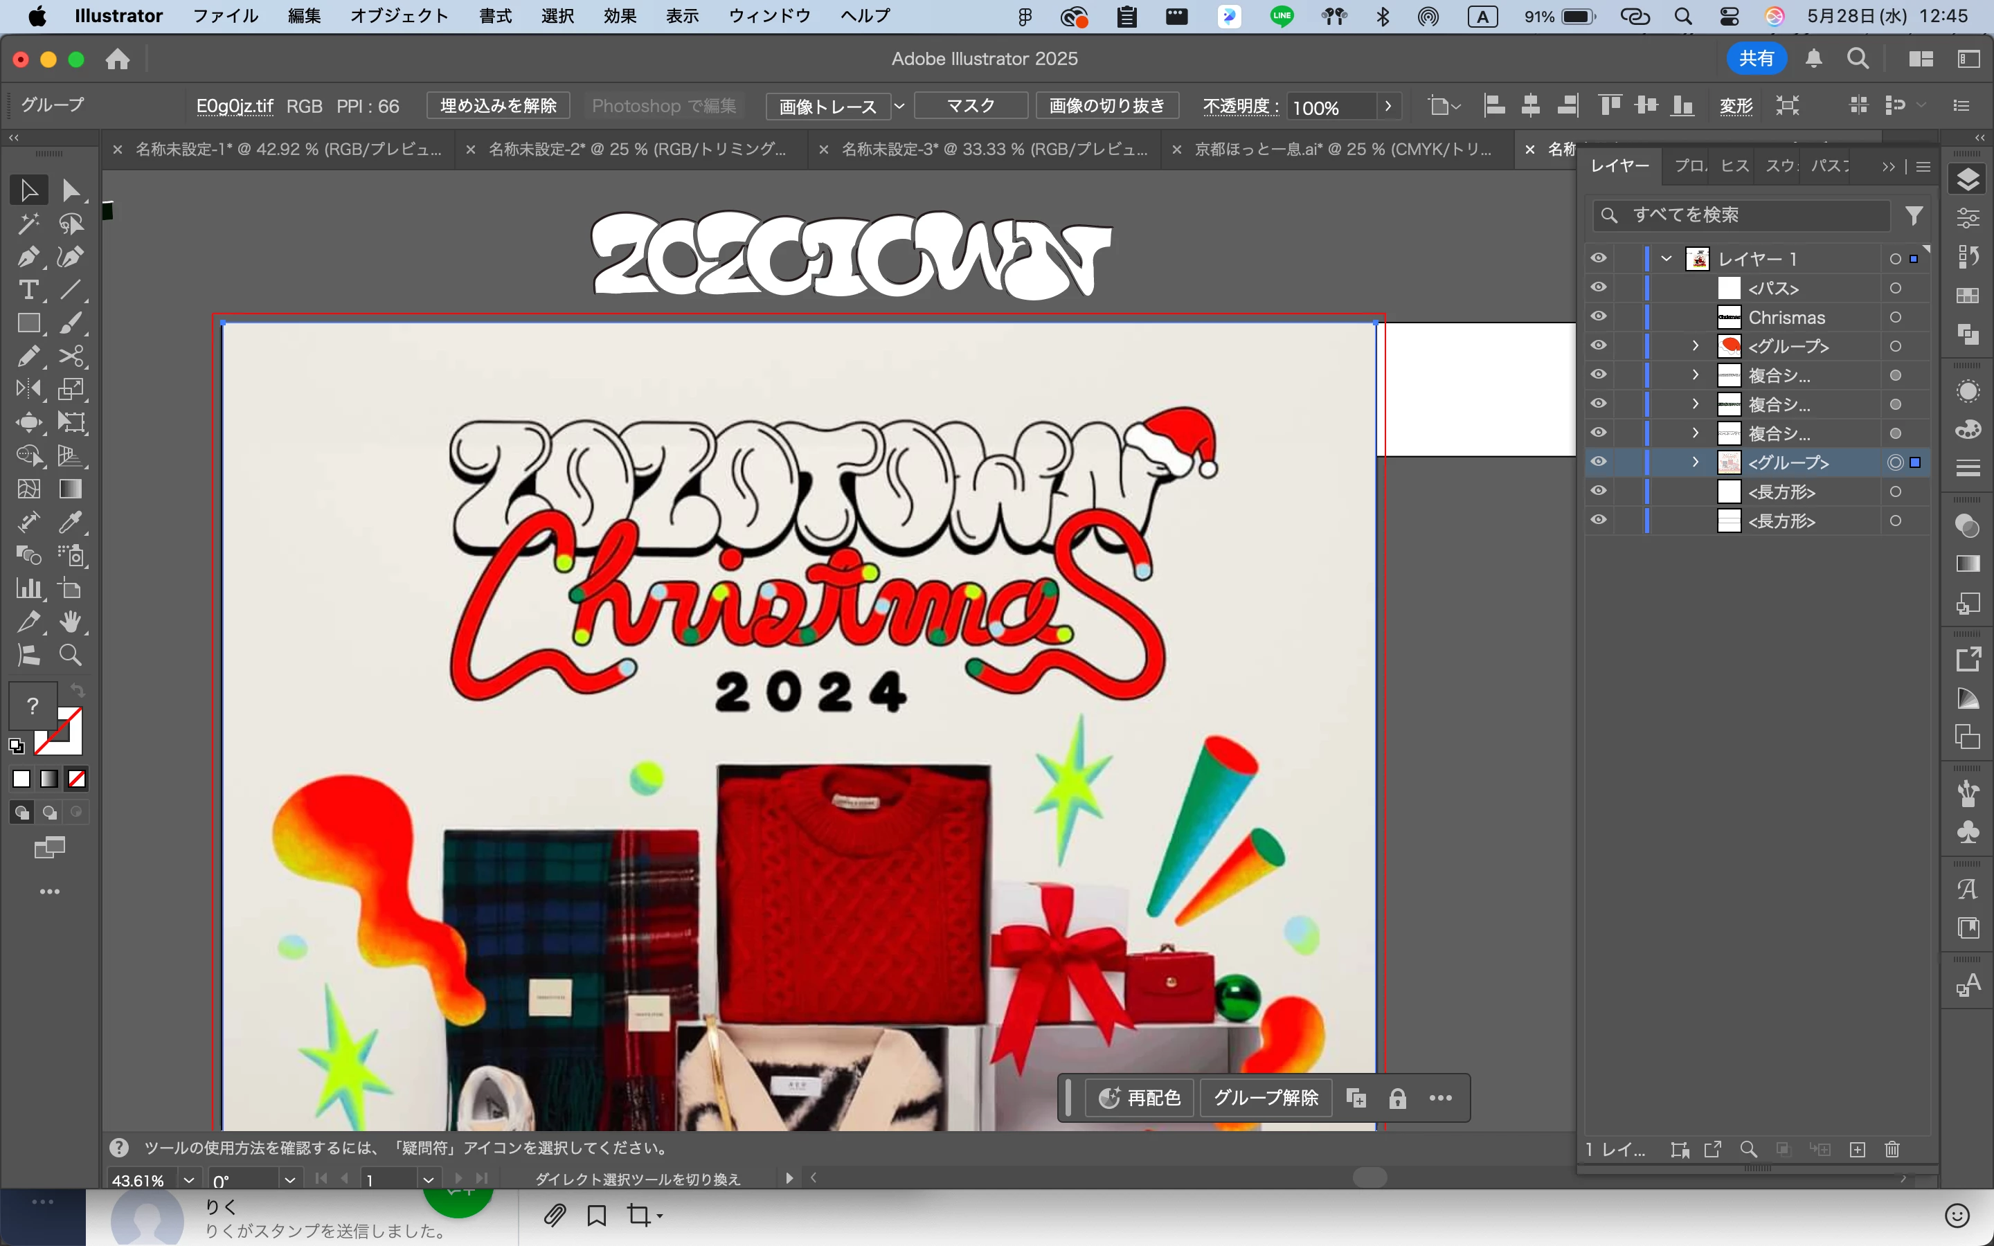Select the Magic Wand tool
1994x1246 pixels.
(28, 224)
